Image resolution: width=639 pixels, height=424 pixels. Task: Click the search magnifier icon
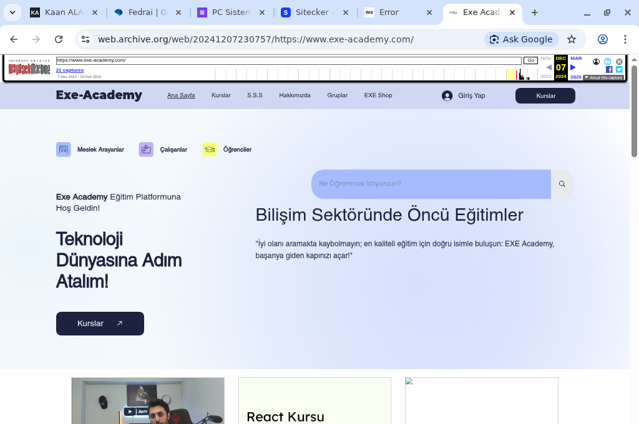click(562, 183)
